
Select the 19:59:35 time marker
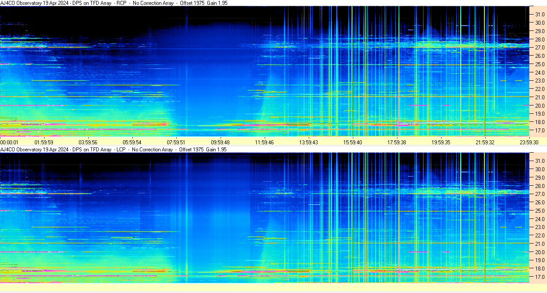[441, 142]
